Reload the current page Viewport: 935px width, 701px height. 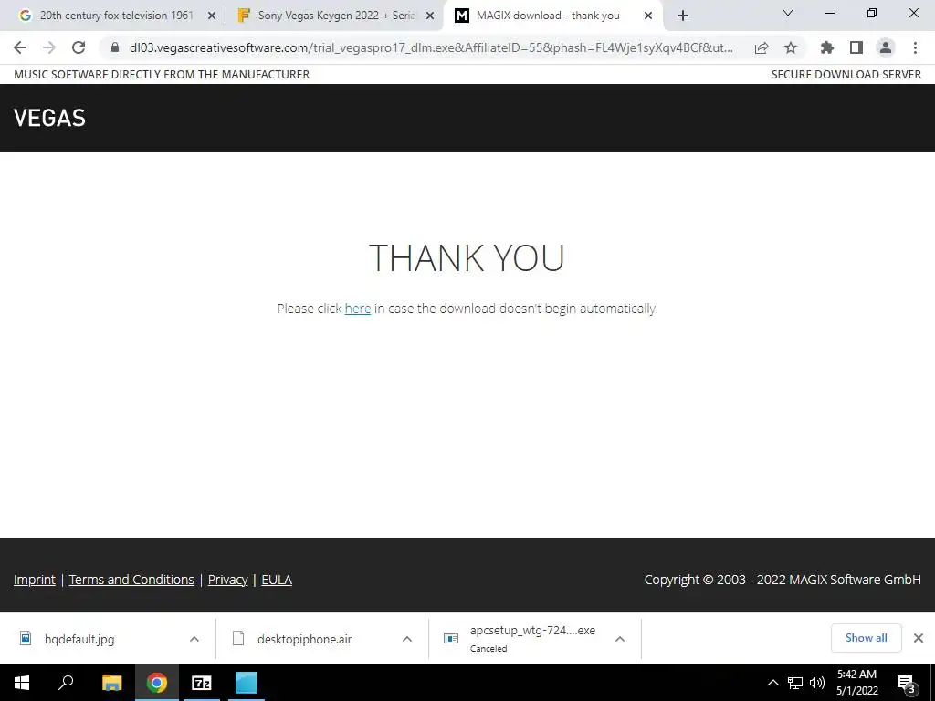click(x=79, y=47)
